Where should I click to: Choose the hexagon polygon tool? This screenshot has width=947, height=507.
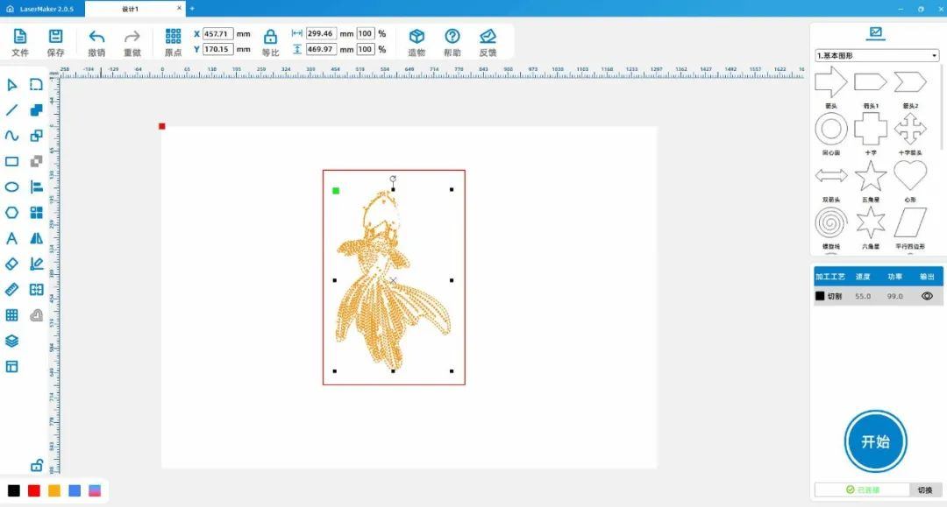pos(12,212)
